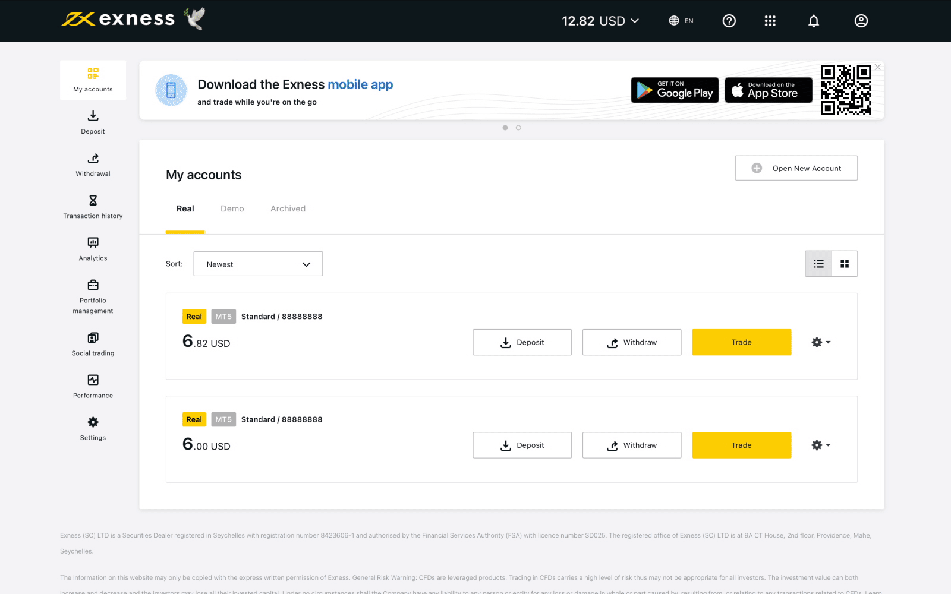
Task: Switch to list view
Action: 818,264
